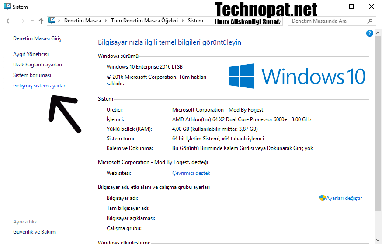Click the Windows 10 logo

coord(297,76)
